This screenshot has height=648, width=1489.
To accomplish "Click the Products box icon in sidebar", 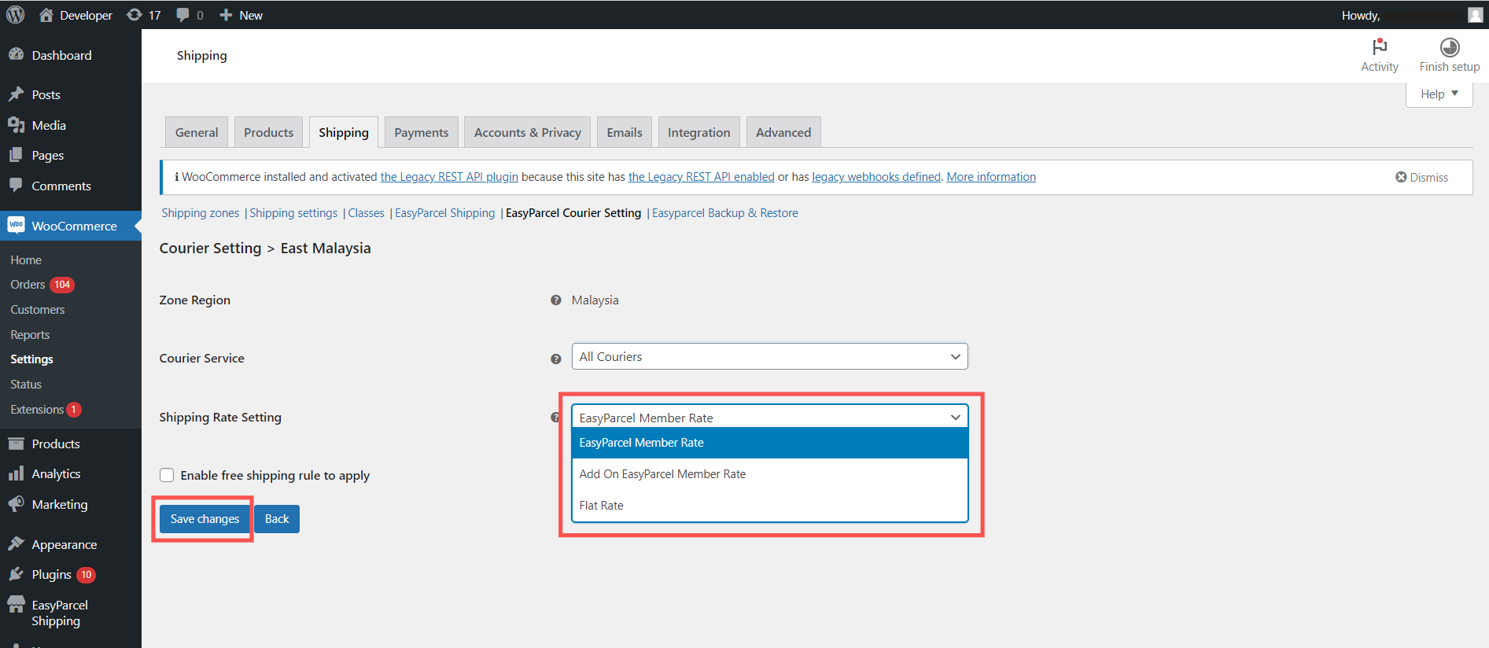I will [x=16, y=444].
